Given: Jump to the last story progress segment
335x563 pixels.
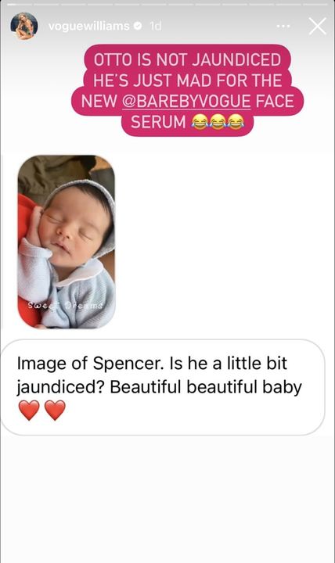Looking at the screenshot, I should (315, 5).
